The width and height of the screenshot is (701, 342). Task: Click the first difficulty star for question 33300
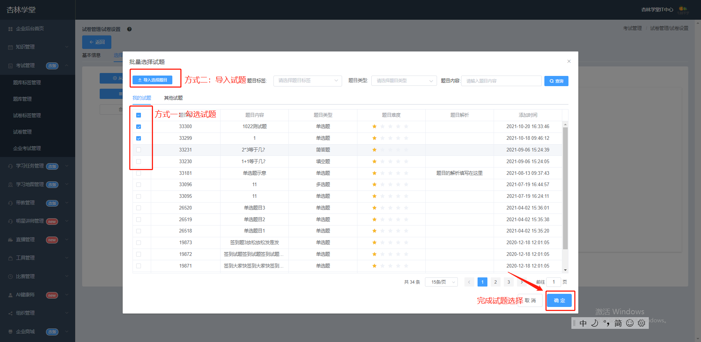click(x=374, y=127)
